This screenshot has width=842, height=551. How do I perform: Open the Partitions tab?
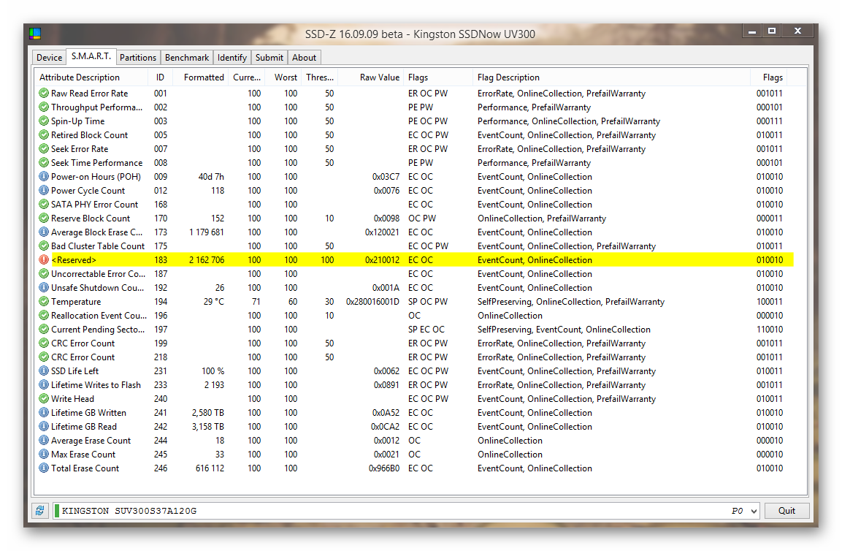click(138, 58)
